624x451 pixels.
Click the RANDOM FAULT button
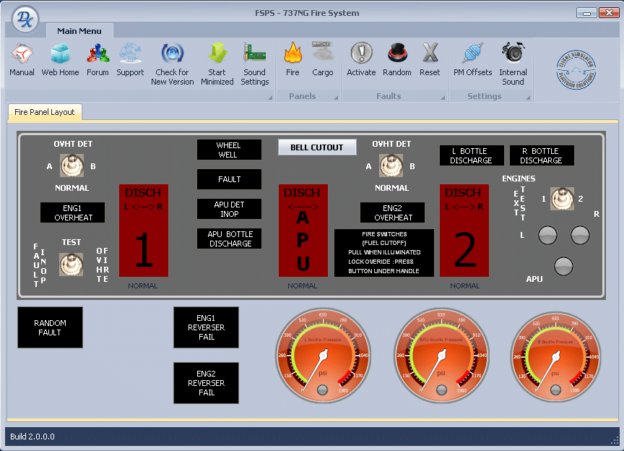[50, 327]
